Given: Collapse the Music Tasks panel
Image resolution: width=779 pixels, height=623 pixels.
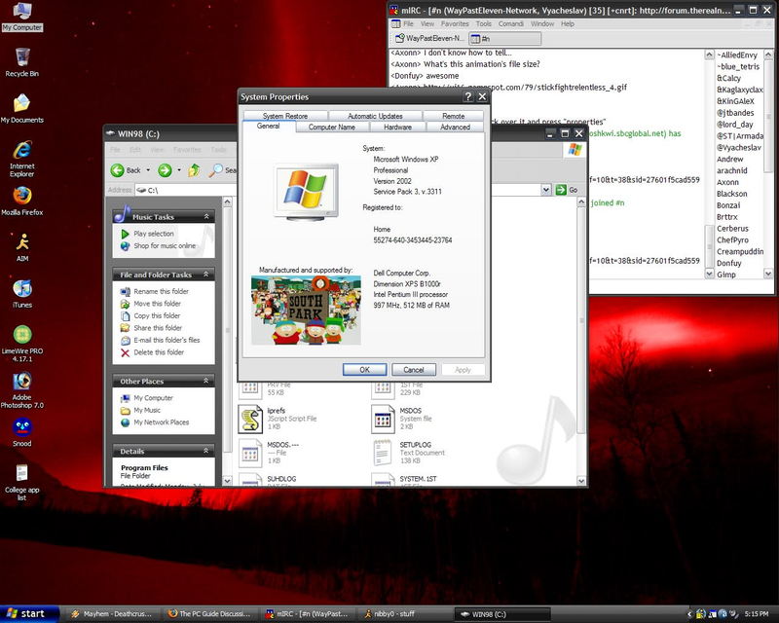Looking at the screenshot, I should tap(206, 217).
